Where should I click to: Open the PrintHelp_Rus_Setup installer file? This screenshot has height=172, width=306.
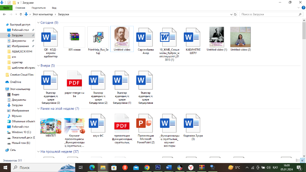[x=98, y=37]
